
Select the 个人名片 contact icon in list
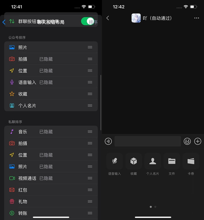coord(12,105)
